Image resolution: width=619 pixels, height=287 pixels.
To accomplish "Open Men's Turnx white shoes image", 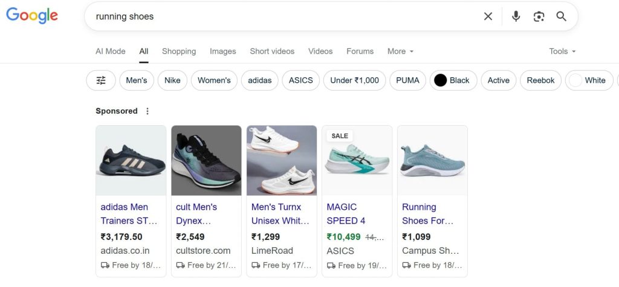I will click(282, 160).
